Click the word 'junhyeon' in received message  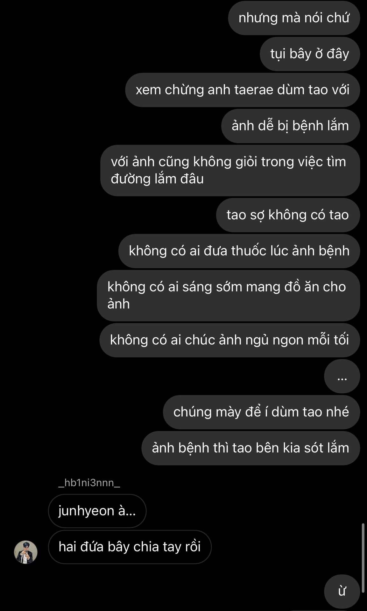(x=86, y=511)
